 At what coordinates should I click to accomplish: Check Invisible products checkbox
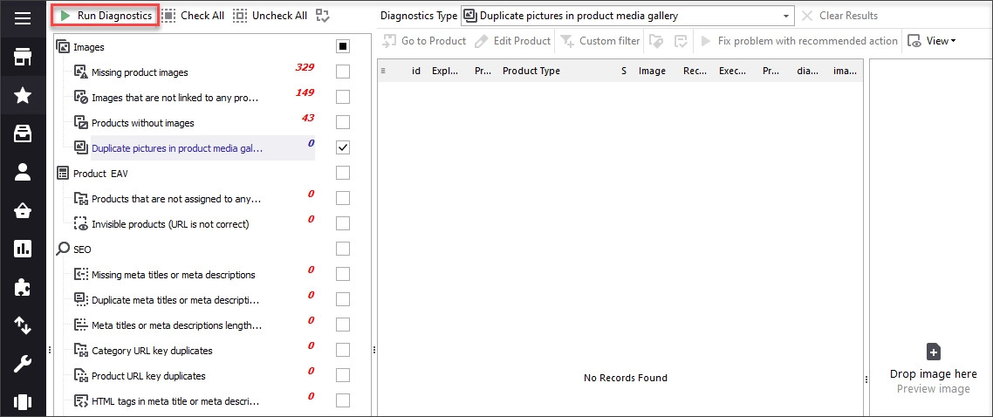343,223
